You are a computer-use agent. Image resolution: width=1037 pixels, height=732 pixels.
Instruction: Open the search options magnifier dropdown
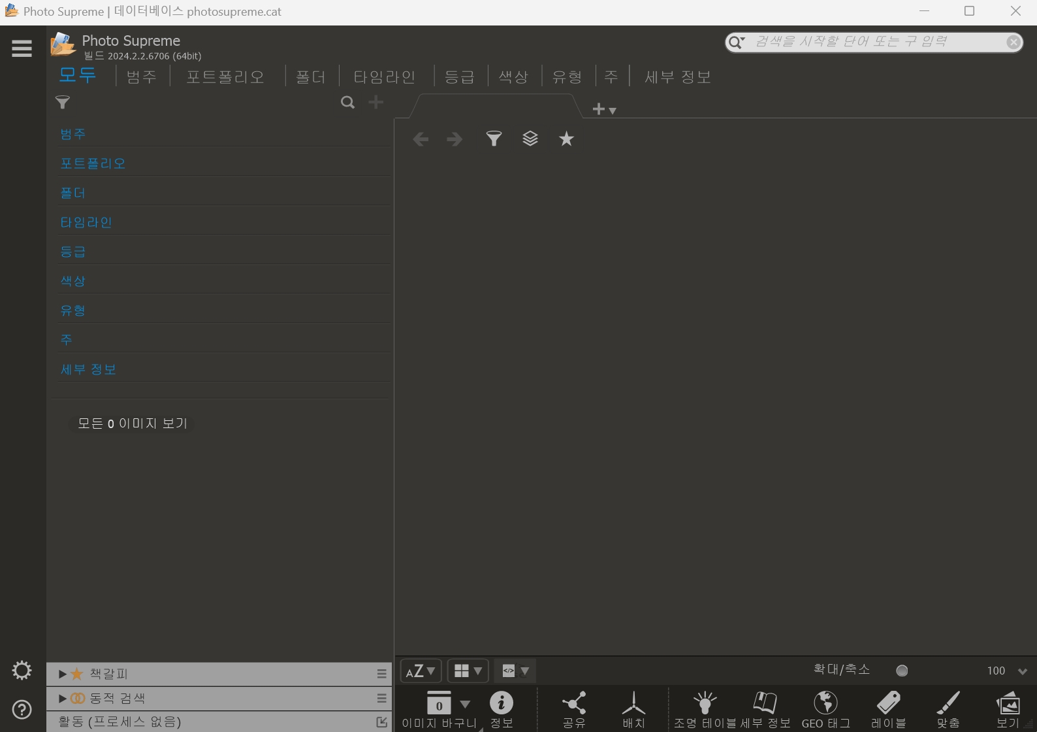(737, 42)
